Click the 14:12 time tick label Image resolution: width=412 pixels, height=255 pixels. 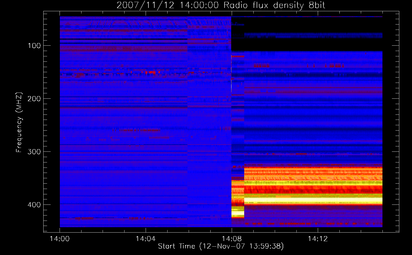point(318,239)
